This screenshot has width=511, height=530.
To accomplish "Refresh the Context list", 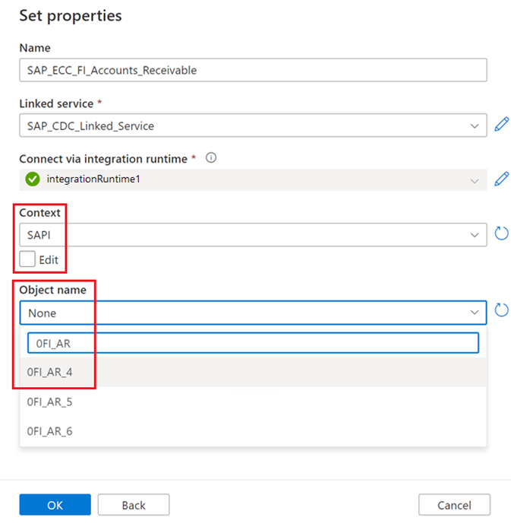I will point(501,233).
